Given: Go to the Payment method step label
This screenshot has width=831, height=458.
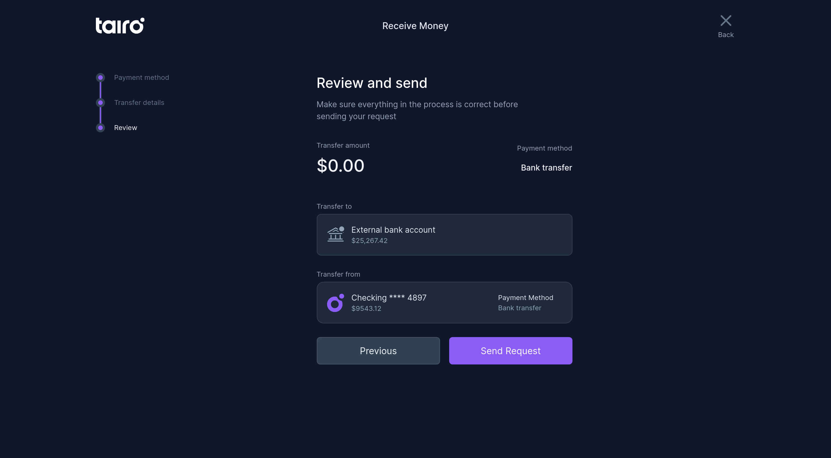Looking at the screenshot, I should (x=141, y=78).
